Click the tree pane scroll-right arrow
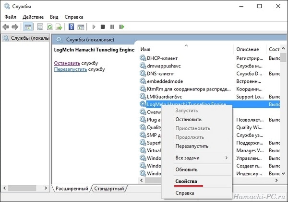 click(46, 188)
